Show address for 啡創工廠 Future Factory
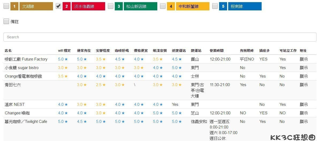The width and height of the screenshot is (317, 141). pos(304,59)
